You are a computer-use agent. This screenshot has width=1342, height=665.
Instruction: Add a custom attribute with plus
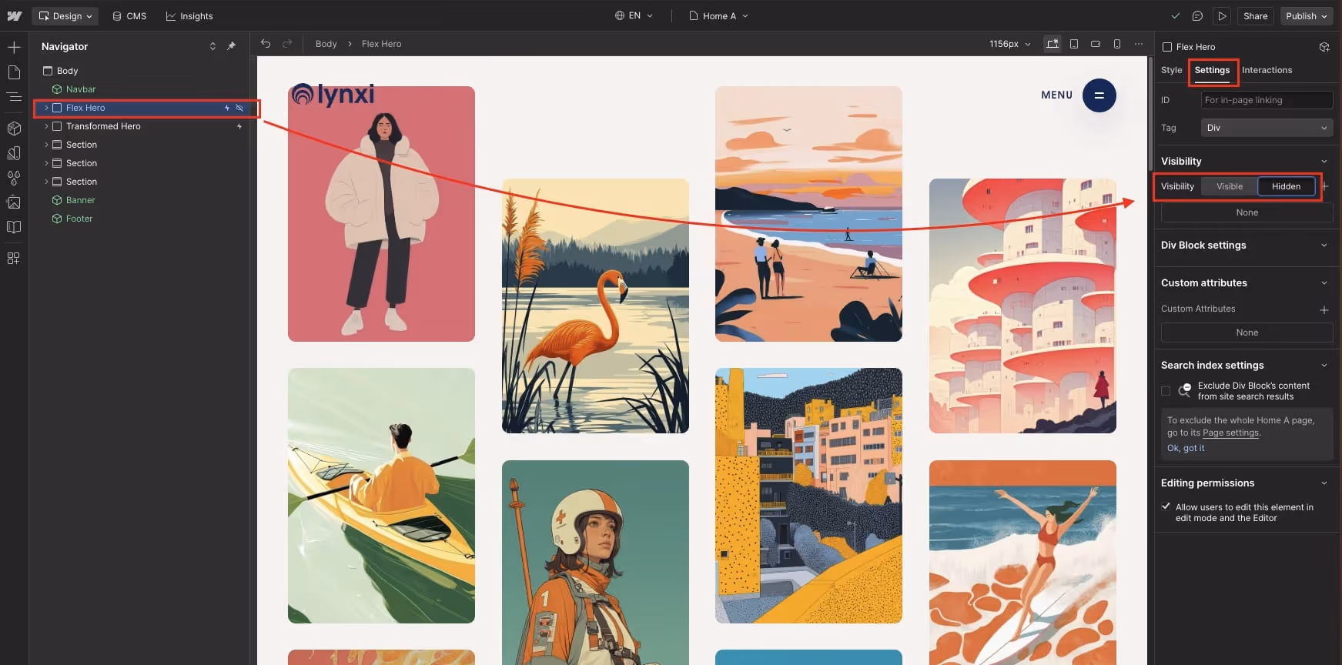click(1324, 309)
